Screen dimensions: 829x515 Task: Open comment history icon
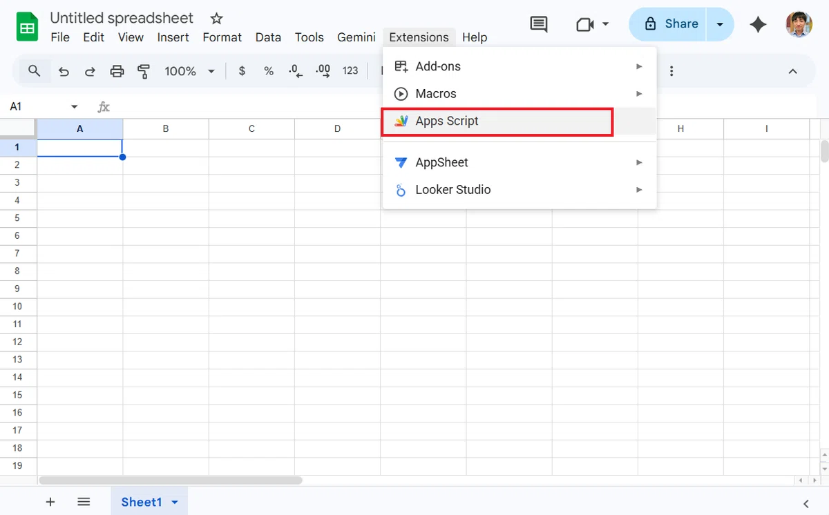539,24
